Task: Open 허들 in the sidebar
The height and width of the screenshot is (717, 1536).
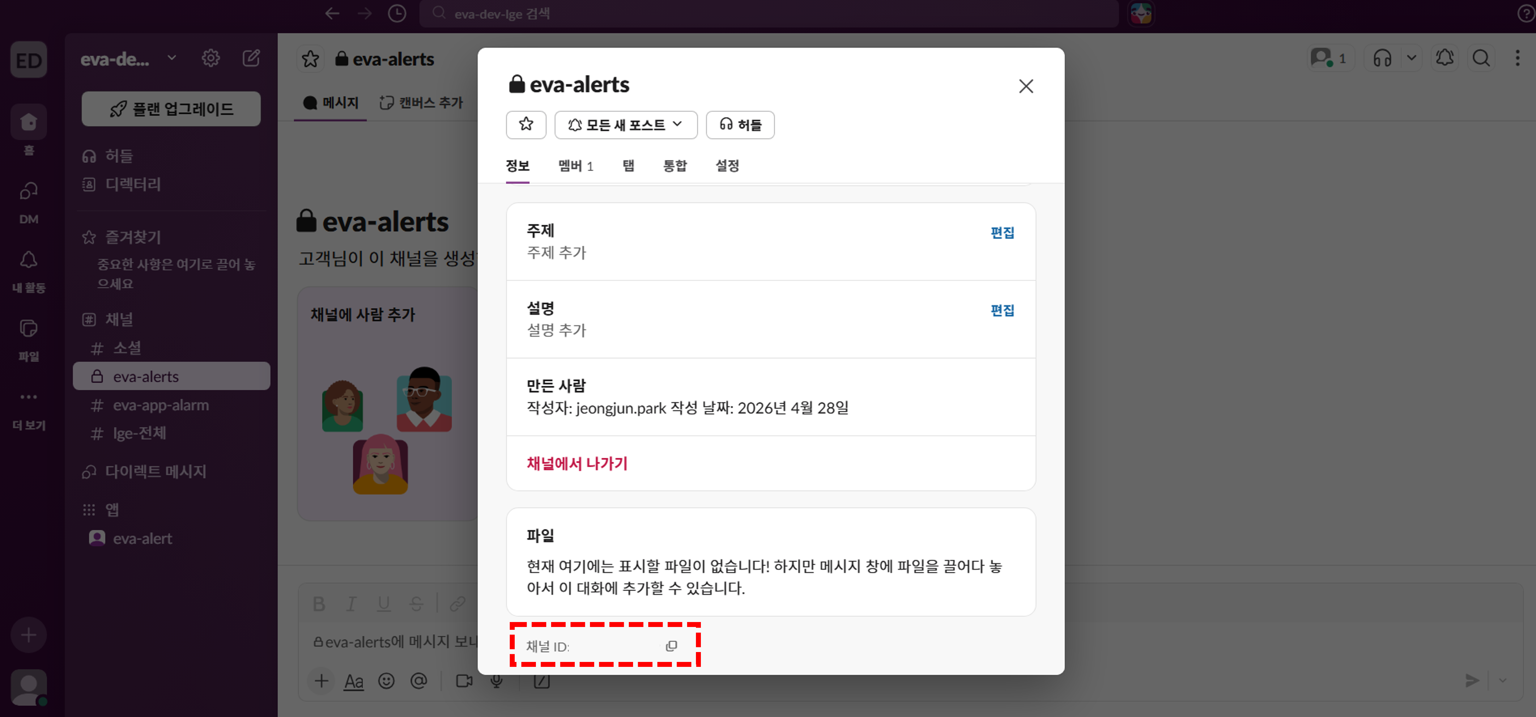Action: coord(171,156)
